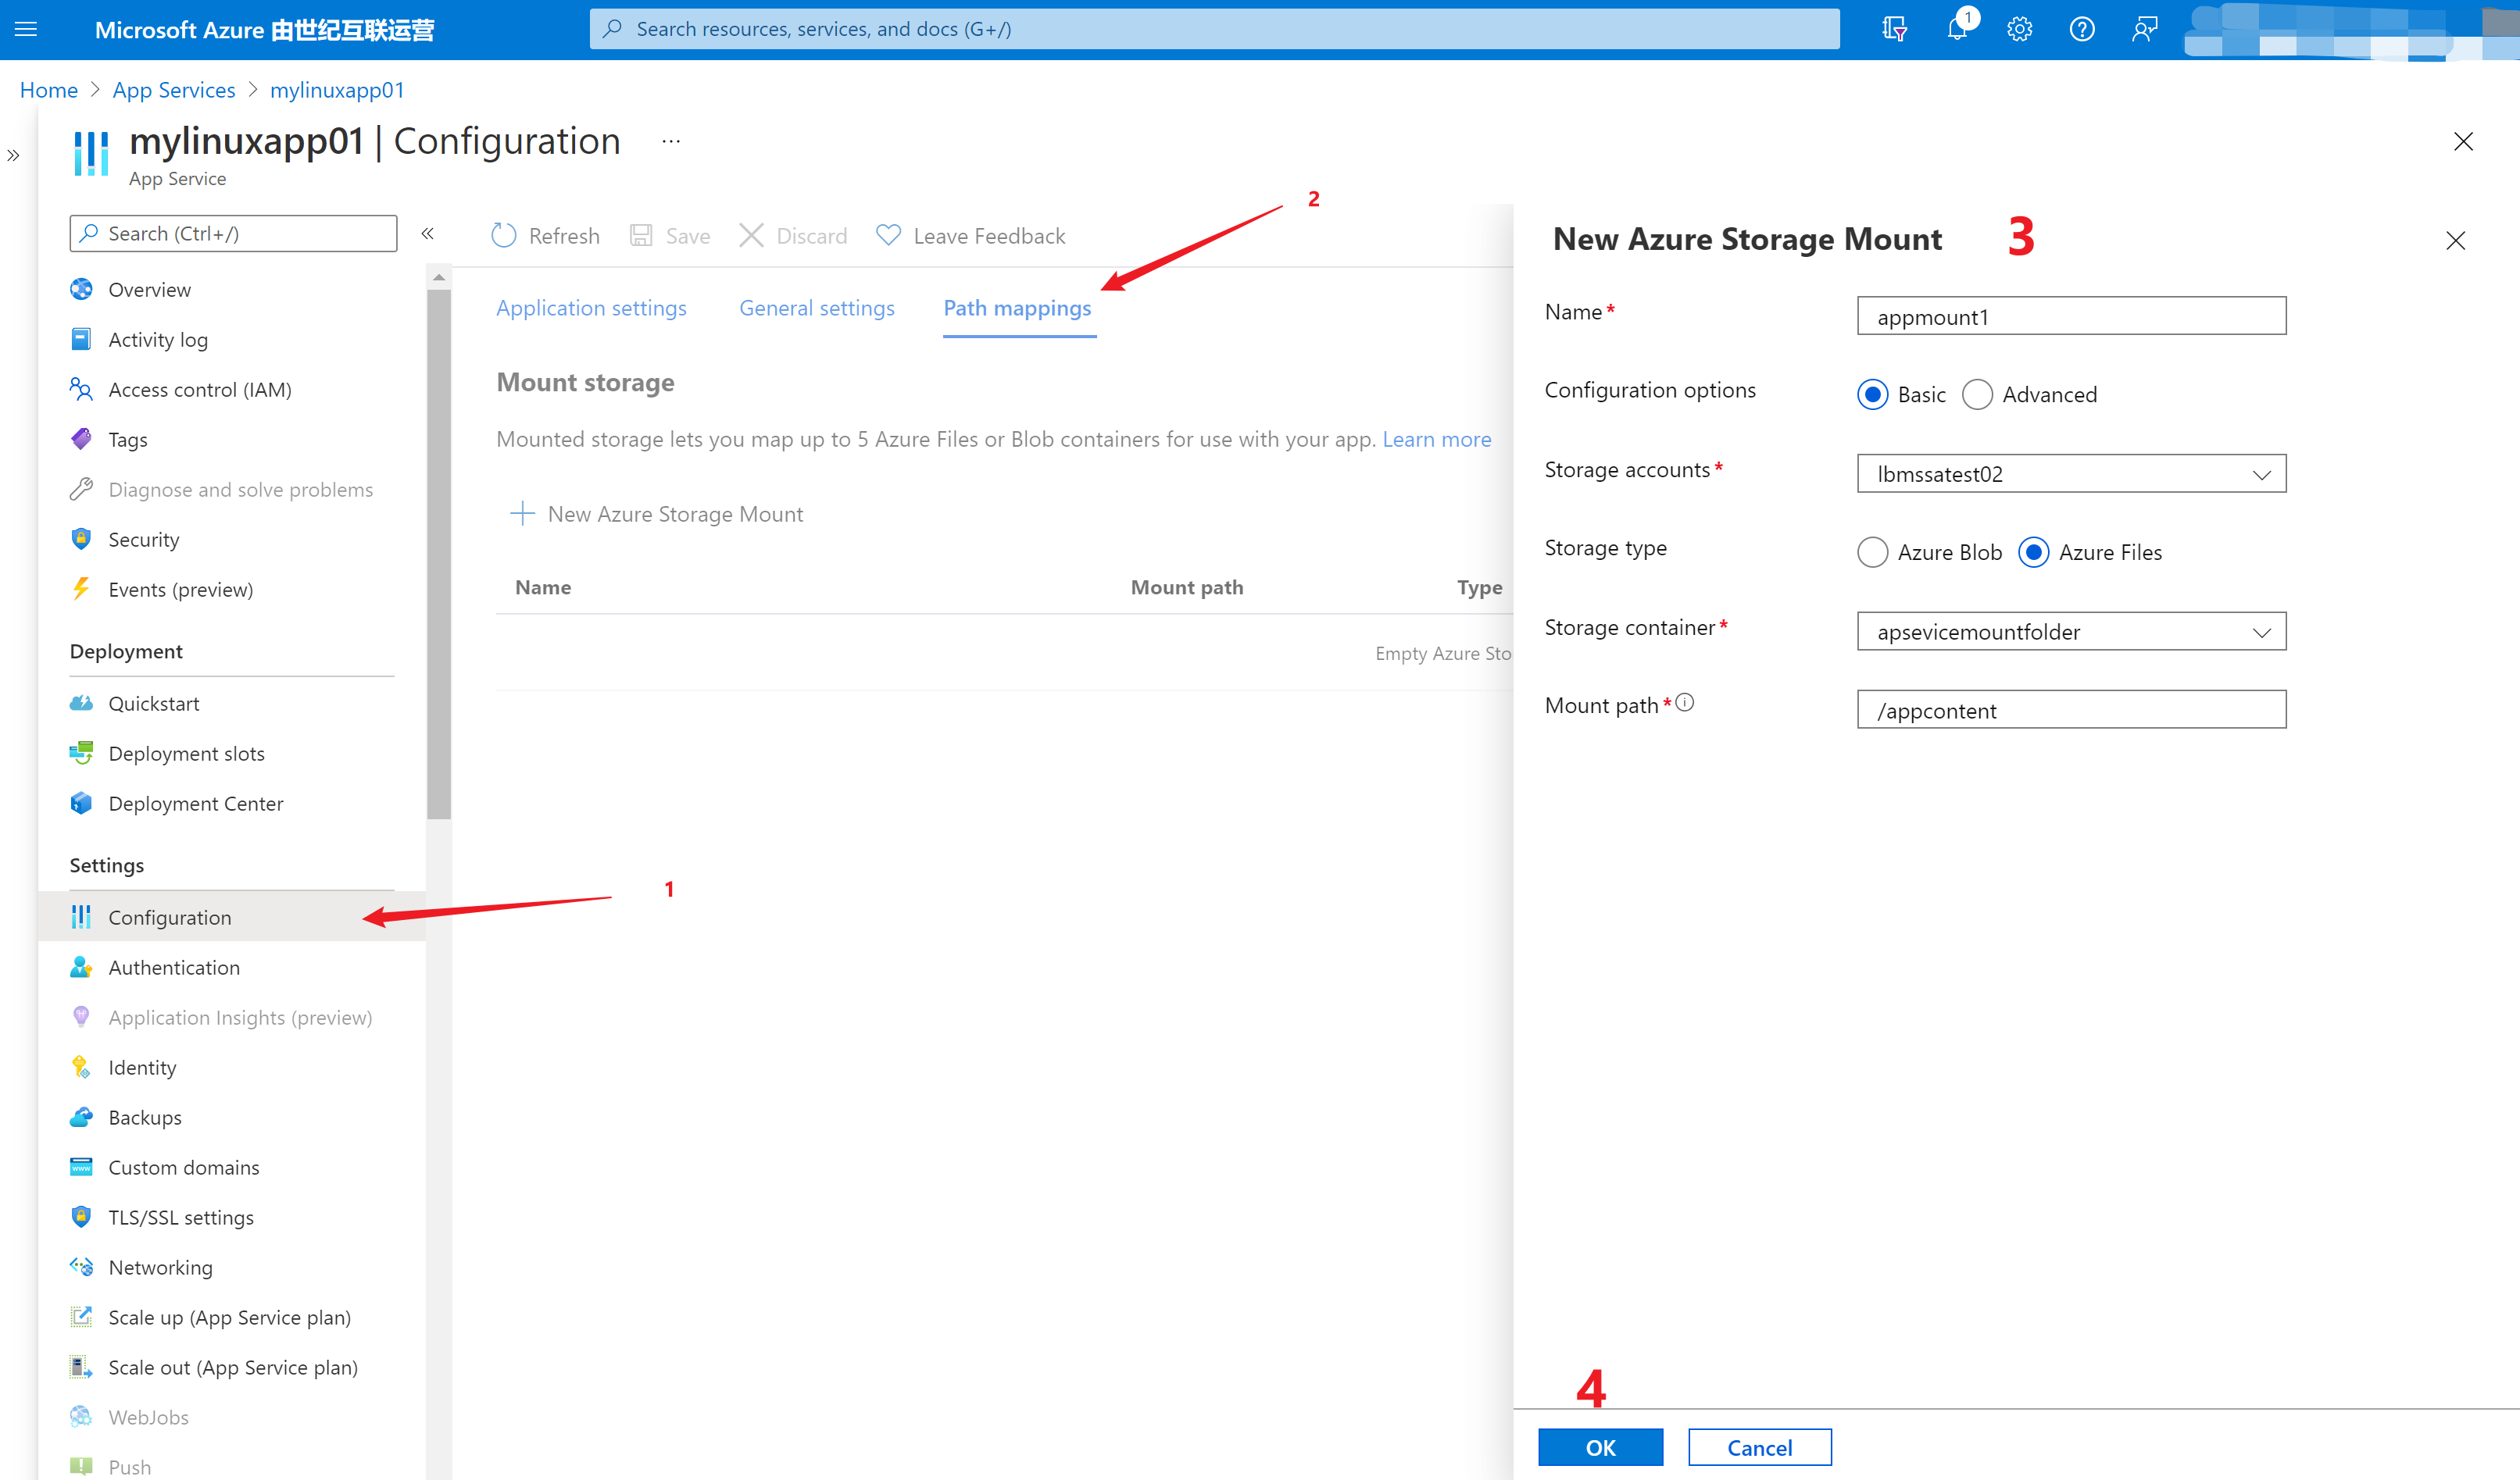Viewport: 2520px width, 1480px height.
Task: Open the hamburger portal menu
Action: pyautogui.click(x=27, y=29)
